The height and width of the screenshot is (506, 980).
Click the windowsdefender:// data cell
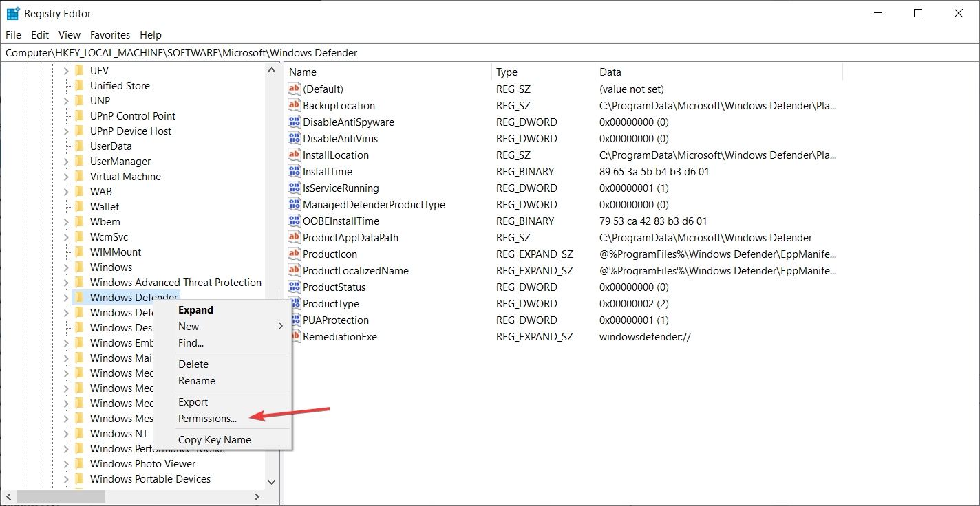click(x=645, y=336)
